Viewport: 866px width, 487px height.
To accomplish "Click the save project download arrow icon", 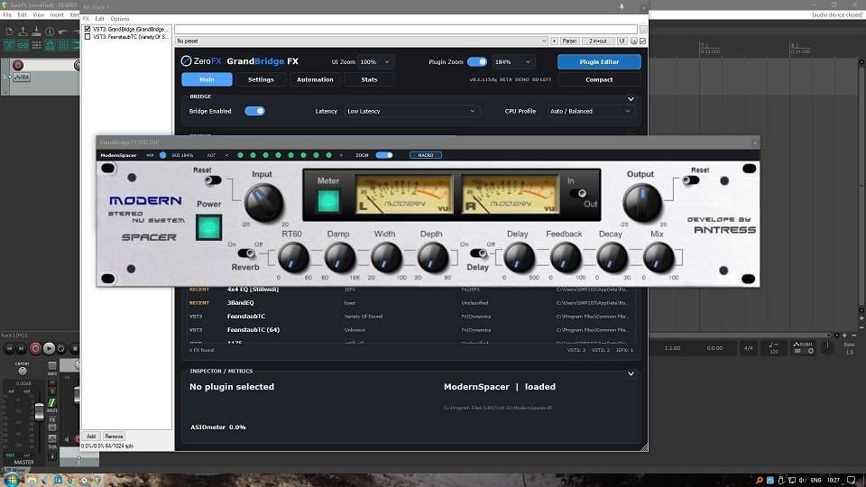I will click(x=36, y=32).
